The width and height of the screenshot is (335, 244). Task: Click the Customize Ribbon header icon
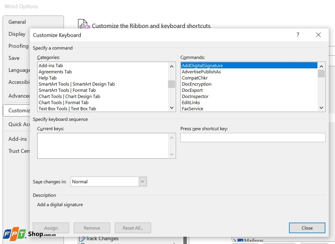pyautogui.click(x=84, y=24)
